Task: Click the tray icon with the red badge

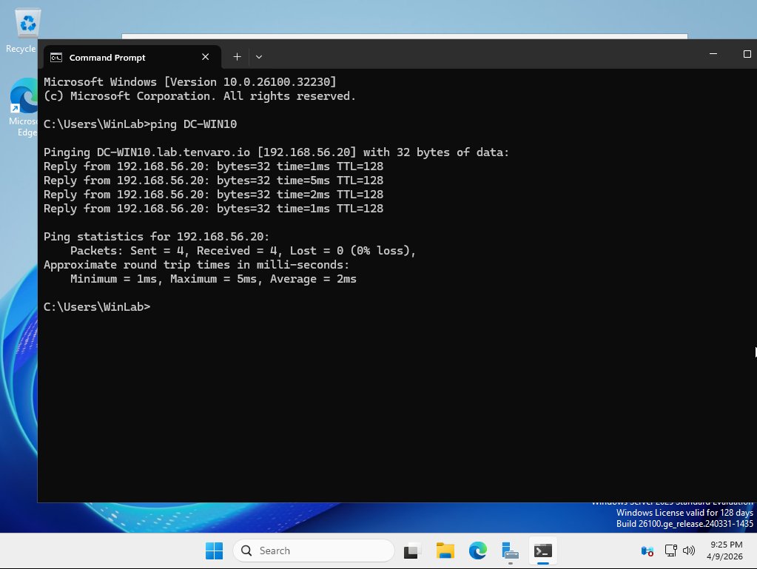Action: click(647, 551)
